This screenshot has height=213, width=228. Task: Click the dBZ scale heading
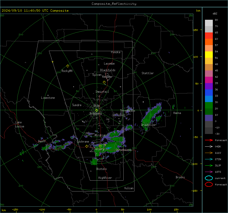click(215, 13)
